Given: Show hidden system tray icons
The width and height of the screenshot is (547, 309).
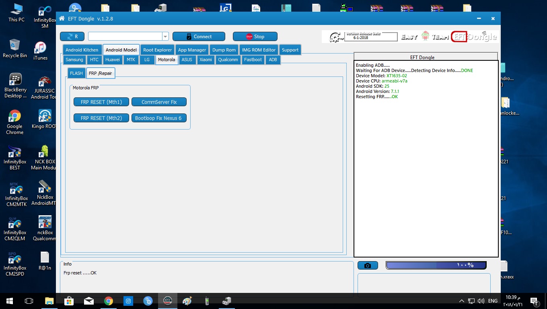Looking at the screenshot, I should click(x=461, y=301).
